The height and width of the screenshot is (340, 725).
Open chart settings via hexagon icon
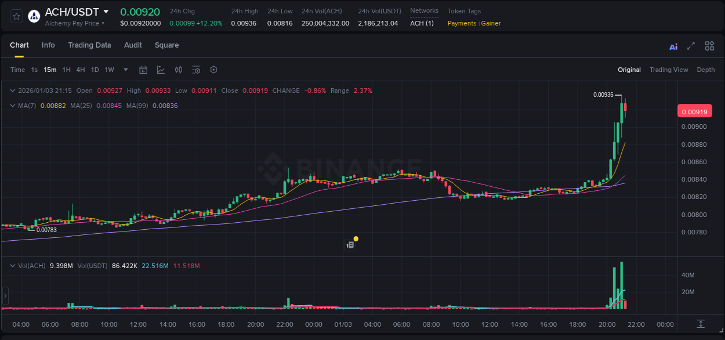213,70
